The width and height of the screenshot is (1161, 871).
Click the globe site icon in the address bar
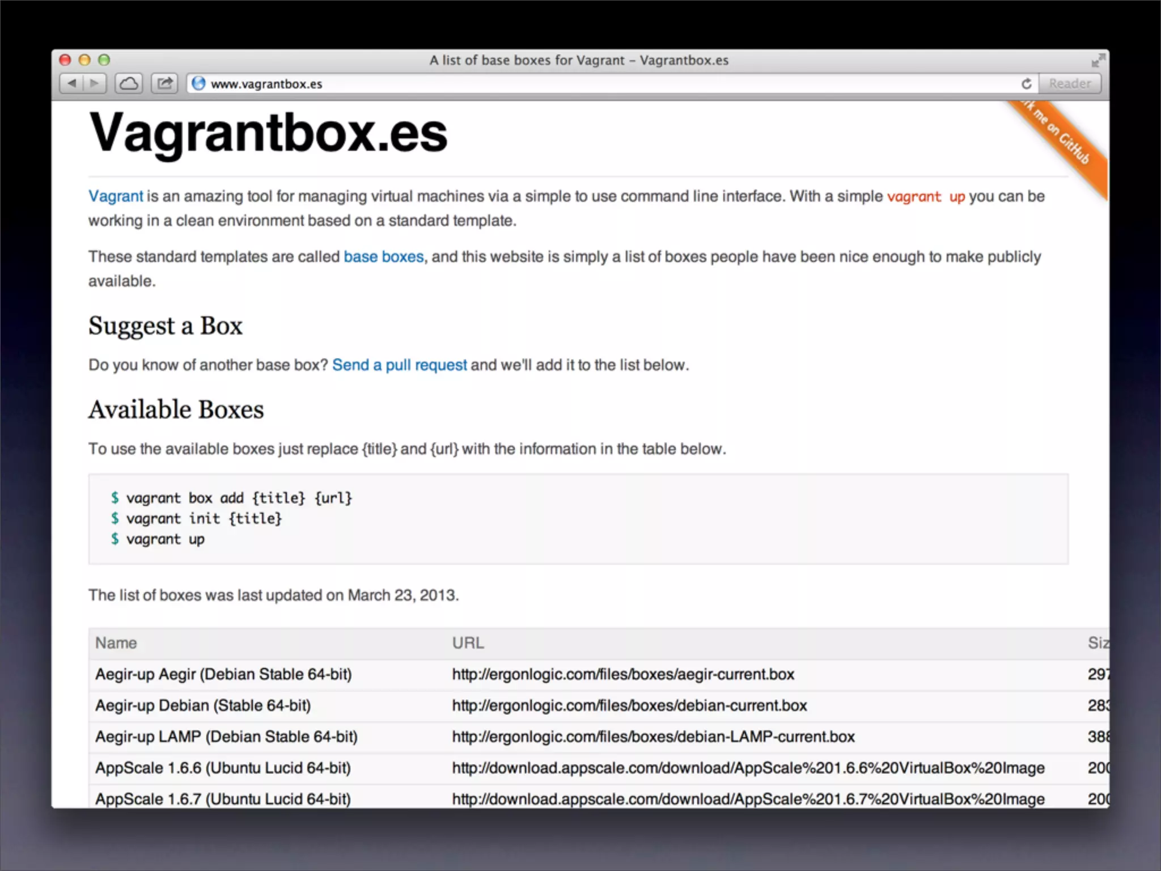coord(198,83)
